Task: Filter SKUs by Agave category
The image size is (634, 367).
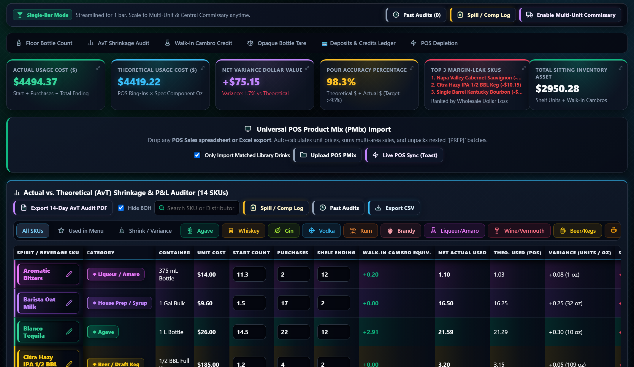Action: click(200, 231)
